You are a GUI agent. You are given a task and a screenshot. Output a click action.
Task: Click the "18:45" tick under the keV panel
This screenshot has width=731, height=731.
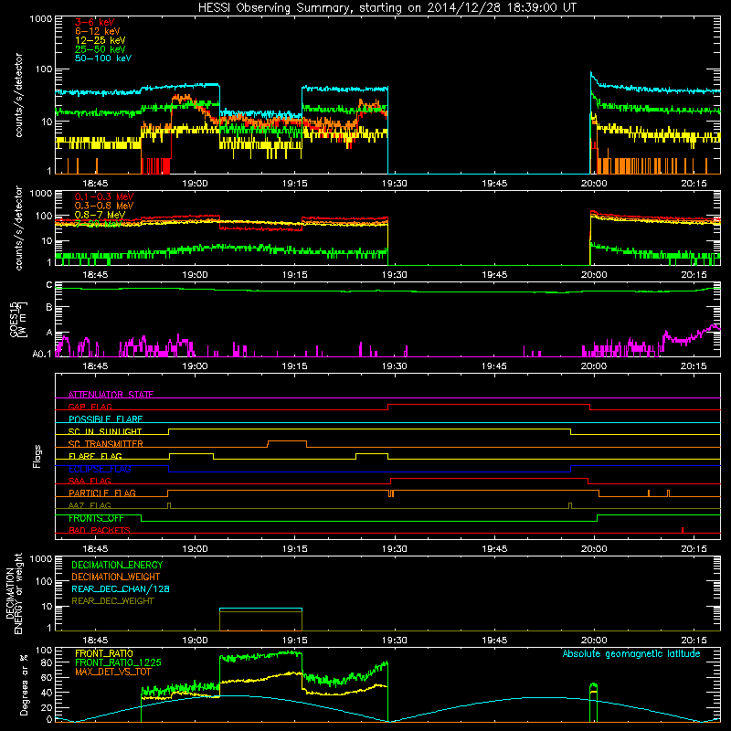95,184
